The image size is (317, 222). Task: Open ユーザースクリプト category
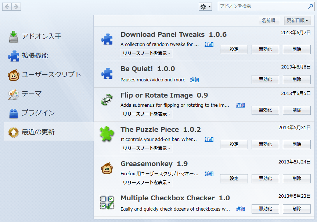(48, 74)
